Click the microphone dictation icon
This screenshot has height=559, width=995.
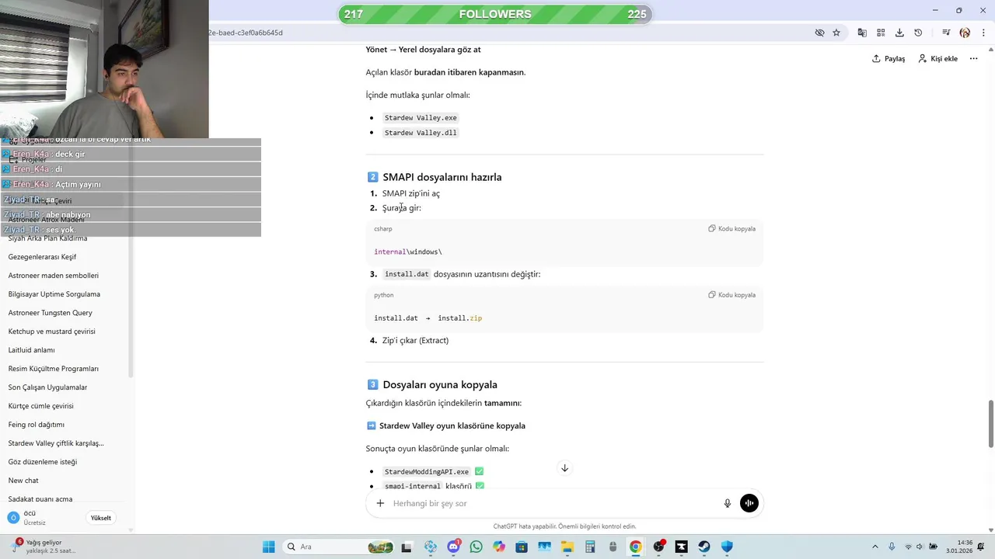[728, 503]
